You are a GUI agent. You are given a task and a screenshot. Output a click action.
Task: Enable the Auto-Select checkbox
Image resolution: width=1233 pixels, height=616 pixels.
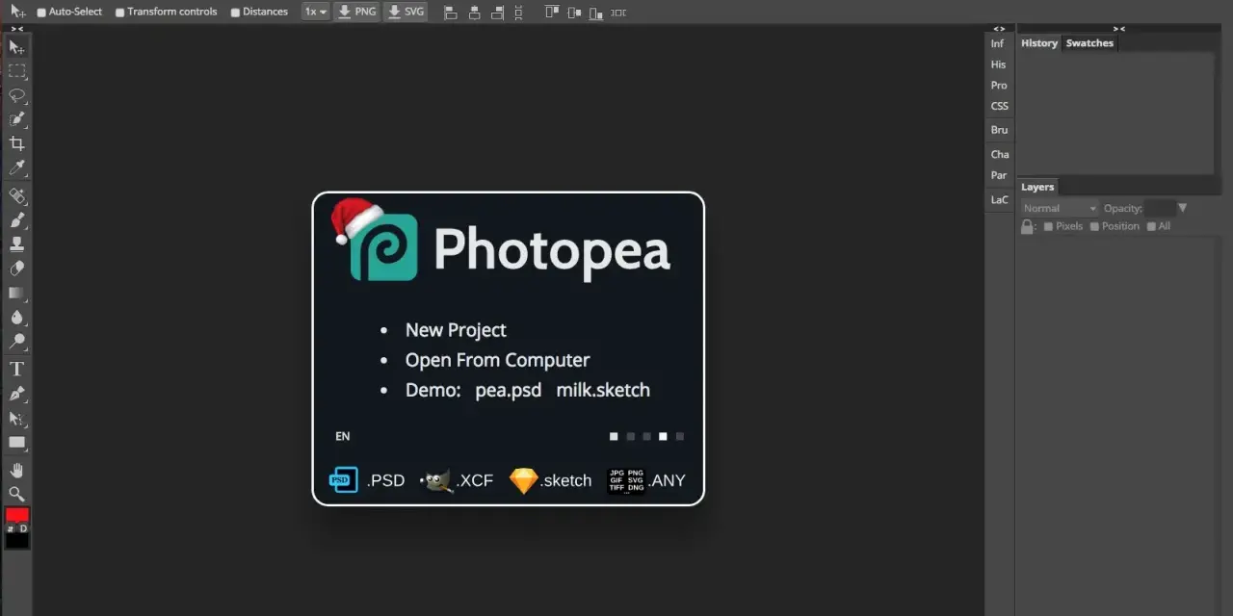point(41,13)
